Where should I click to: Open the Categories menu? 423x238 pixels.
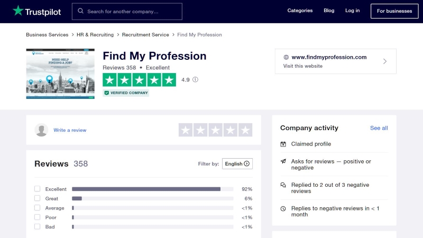tap(300, 11)
